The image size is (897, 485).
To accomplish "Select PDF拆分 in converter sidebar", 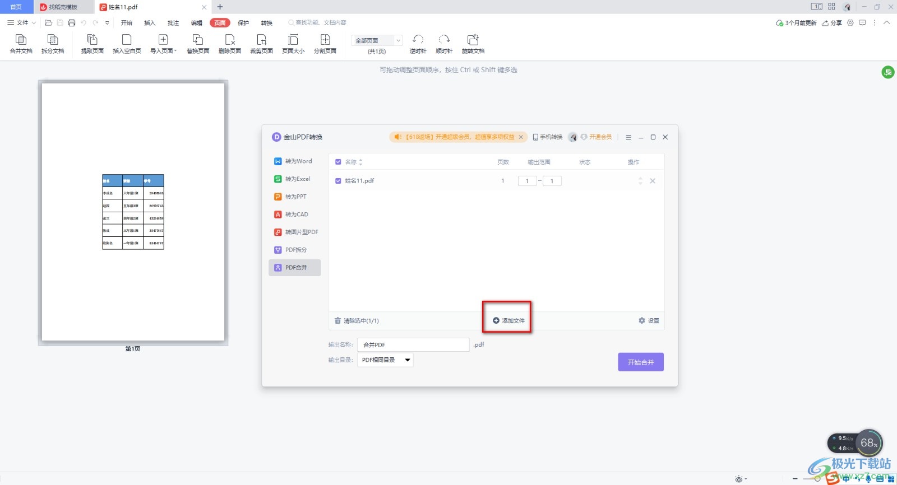I will [x=294, y=250].
